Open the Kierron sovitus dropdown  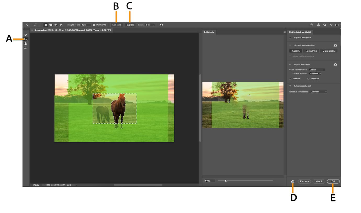click(315, 74)
